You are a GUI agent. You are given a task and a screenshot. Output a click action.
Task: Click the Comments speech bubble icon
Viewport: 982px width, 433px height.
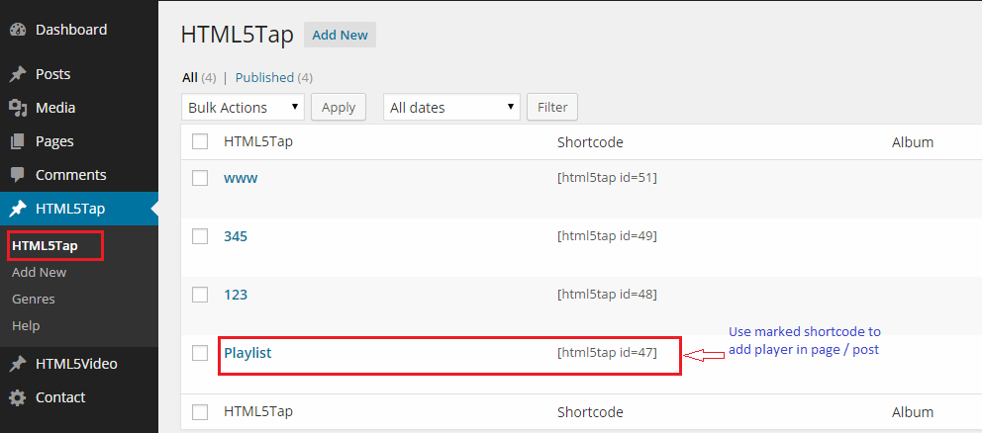pos(18,175)
